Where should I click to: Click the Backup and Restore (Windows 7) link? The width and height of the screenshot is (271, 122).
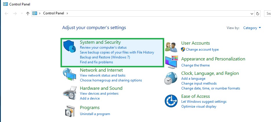click(105, 57)
